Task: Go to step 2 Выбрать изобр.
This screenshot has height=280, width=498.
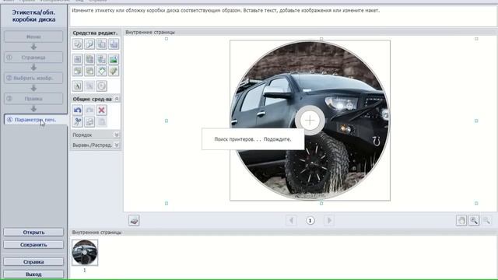Action: pos(33,78)
